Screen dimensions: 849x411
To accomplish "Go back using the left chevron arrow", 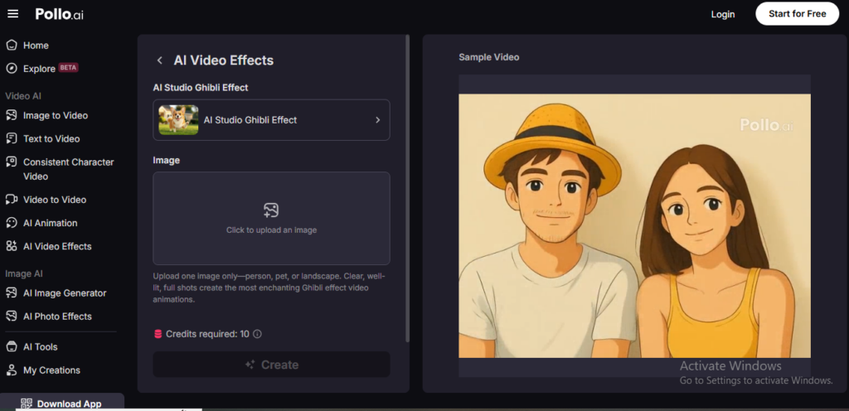I will pos(160,60).
